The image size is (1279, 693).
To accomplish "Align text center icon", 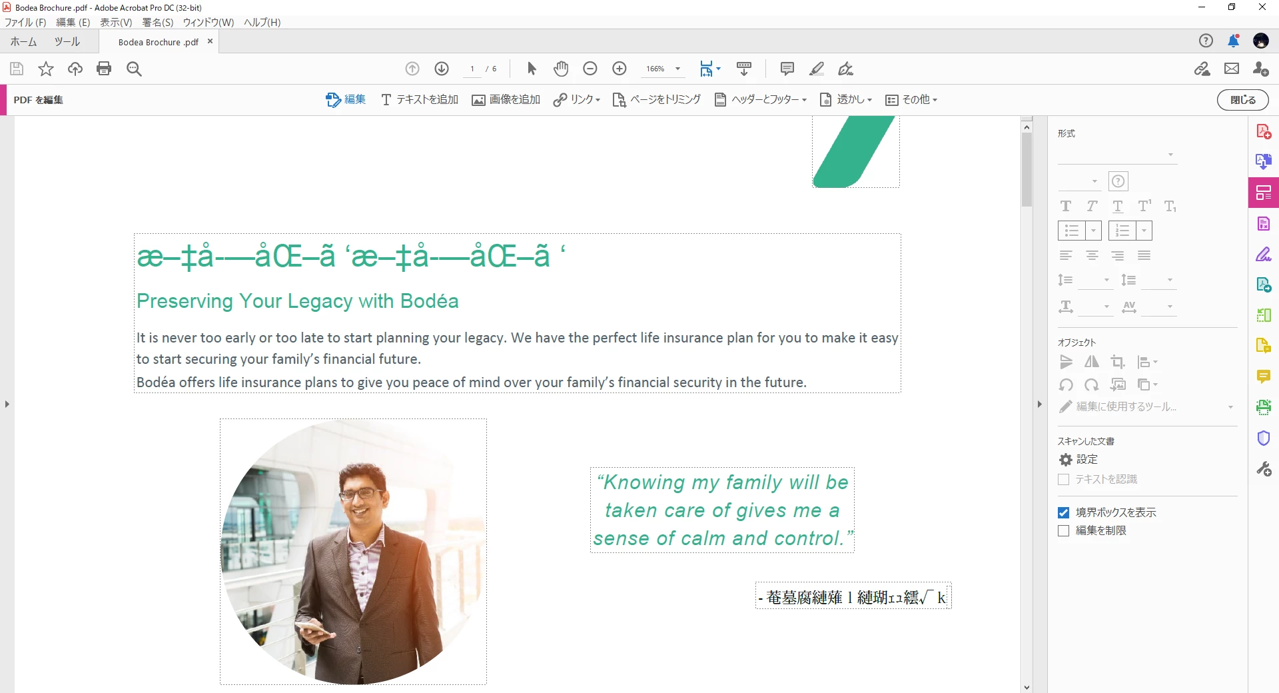I will point(1092,255).
